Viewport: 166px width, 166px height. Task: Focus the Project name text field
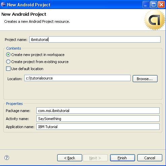click(x=95, y=40)
